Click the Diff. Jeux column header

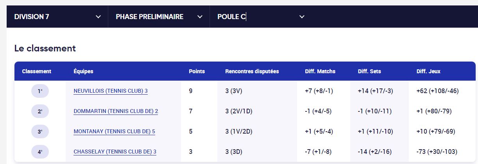(x=428, y=71)
